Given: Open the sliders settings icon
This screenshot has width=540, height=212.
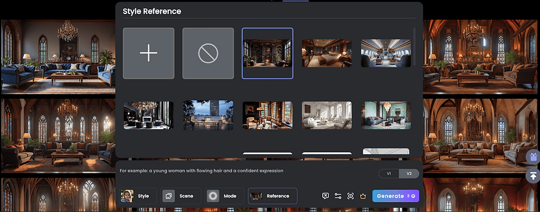Looking at the screenshot, I should coord(338,196).
